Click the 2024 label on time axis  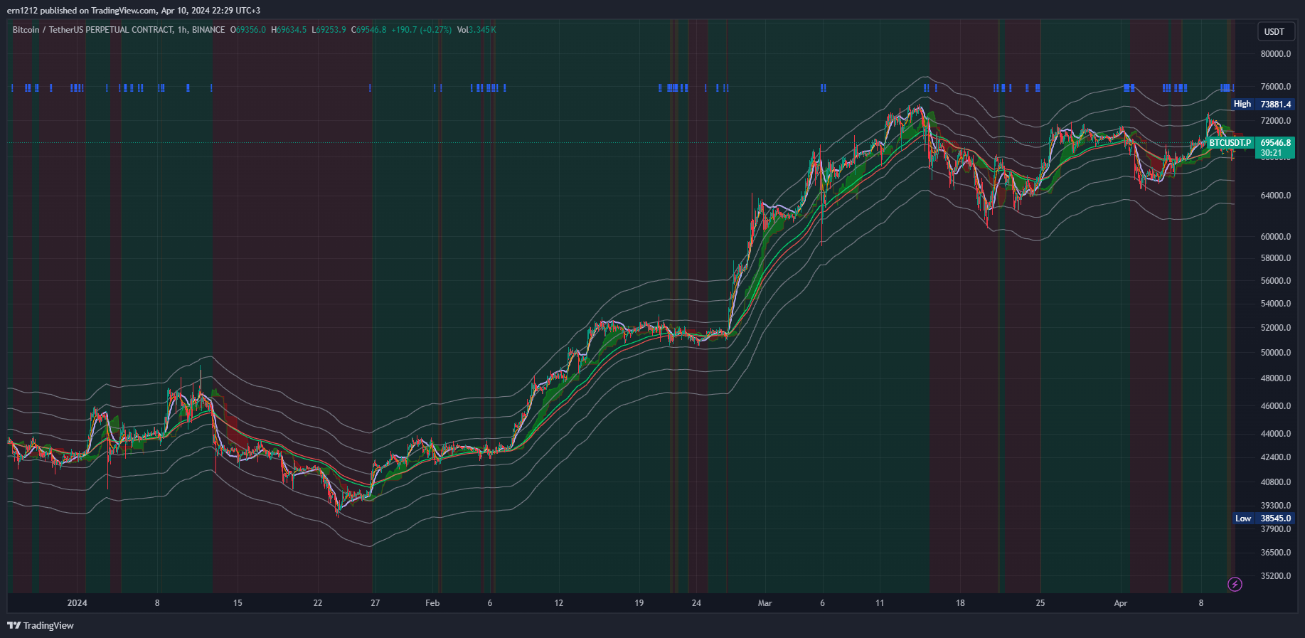[77, 603]
